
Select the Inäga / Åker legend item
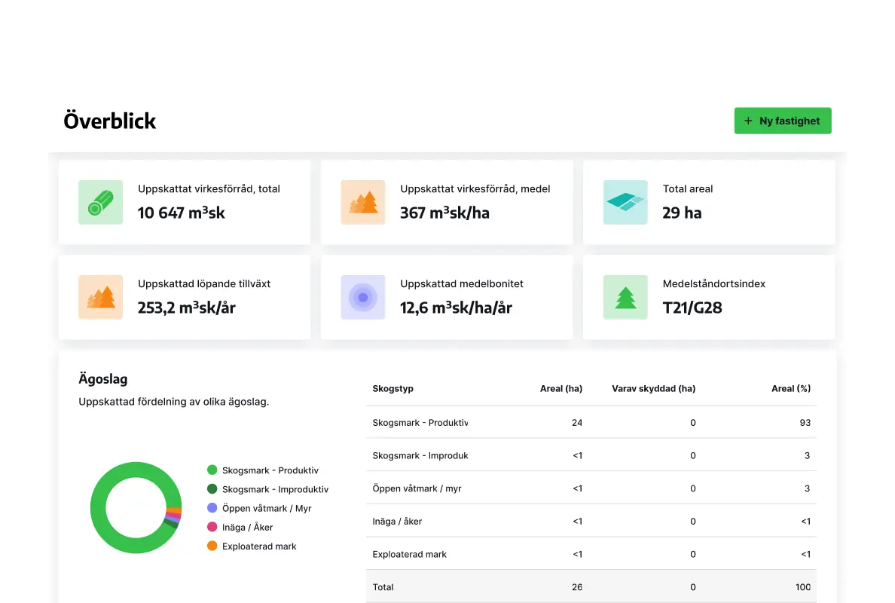coord(247,527)
